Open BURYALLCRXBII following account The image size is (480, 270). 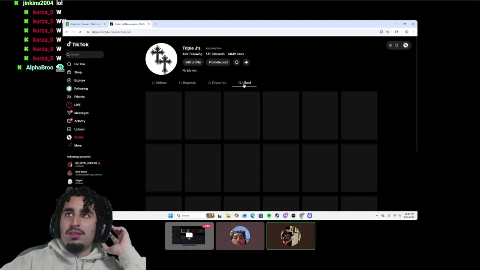click(84, 164)
